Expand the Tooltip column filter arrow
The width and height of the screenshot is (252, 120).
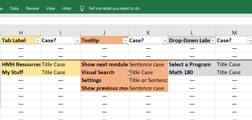tap(125, 41)
